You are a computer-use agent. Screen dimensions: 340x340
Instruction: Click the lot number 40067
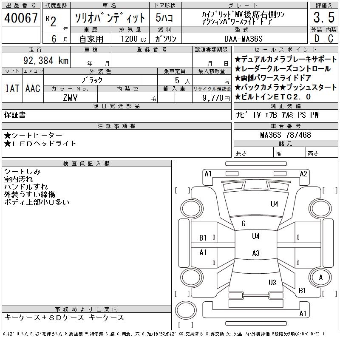pyautogui.click(x=21, y=18)
